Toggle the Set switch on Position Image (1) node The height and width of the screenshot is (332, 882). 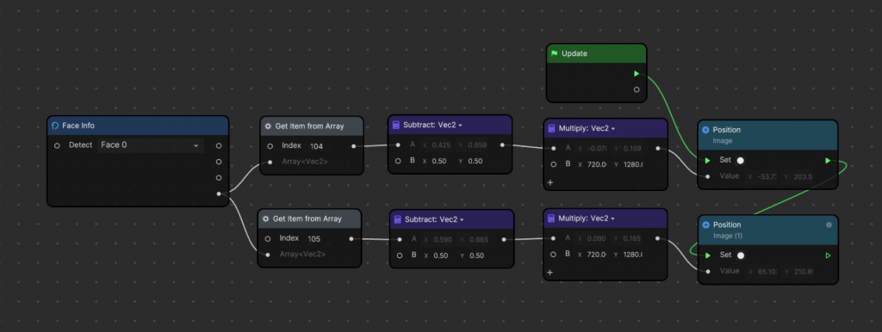[x=740, y=255]
